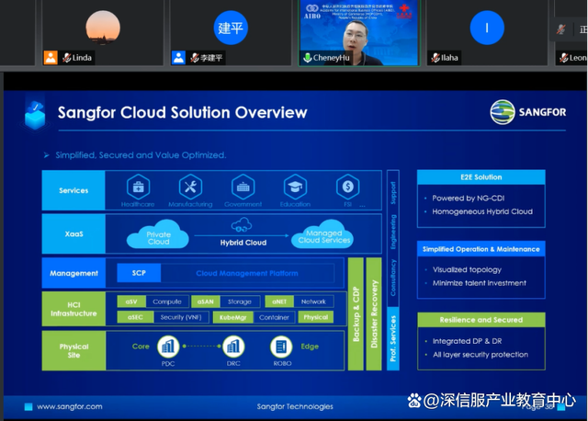
Task: Click 李建平's blue contact icon
Action: pos(178,58)
